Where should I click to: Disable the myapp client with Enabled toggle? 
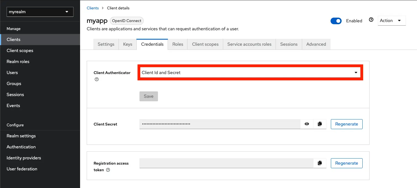tap(336, 21)
